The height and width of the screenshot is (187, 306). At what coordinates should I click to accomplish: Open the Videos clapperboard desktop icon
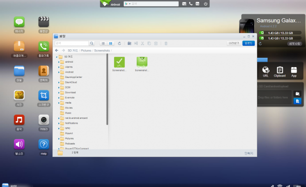pyautogui.click(x=43, y=22)
